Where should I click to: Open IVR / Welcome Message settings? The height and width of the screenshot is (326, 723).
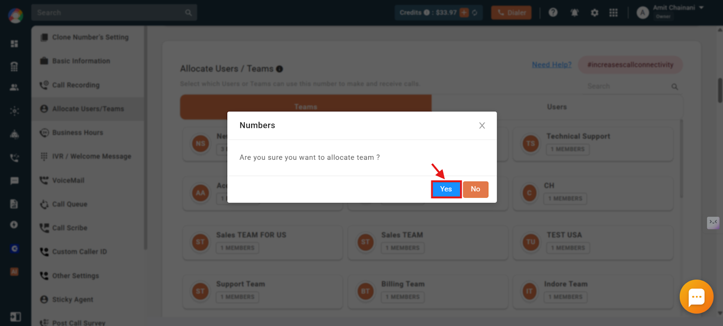tap(92, 156)
